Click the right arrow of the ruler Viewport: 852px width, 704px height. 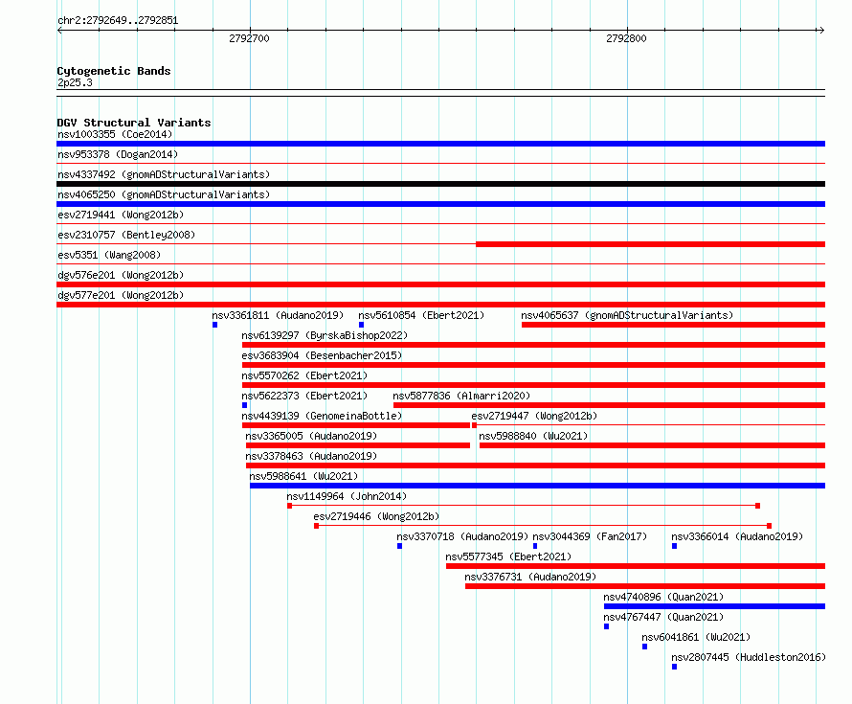(x=821, y=31)
